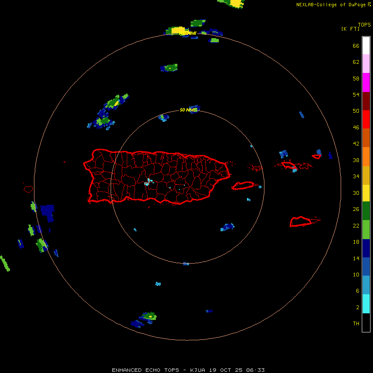
Task: Select the 58 legend value
Action: click(356, 78)
